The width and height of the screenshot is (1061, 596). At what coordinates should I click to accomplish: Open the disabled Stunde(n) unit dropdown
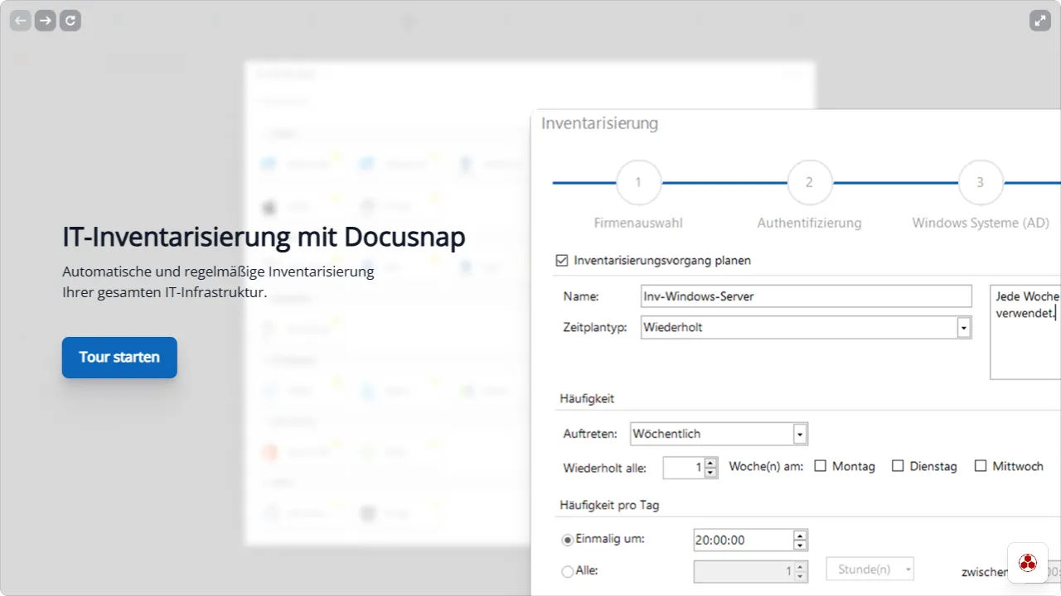870,570
